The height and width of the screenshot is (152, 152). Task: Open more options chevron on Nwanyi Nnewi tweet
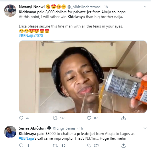pyautogui.click(x=145, y=7)
